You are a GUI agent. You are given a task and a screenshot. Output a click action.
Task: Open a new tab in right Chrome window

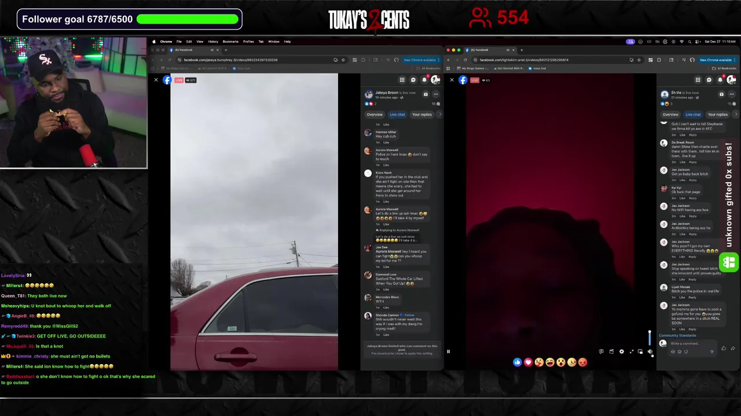point(522,50)
